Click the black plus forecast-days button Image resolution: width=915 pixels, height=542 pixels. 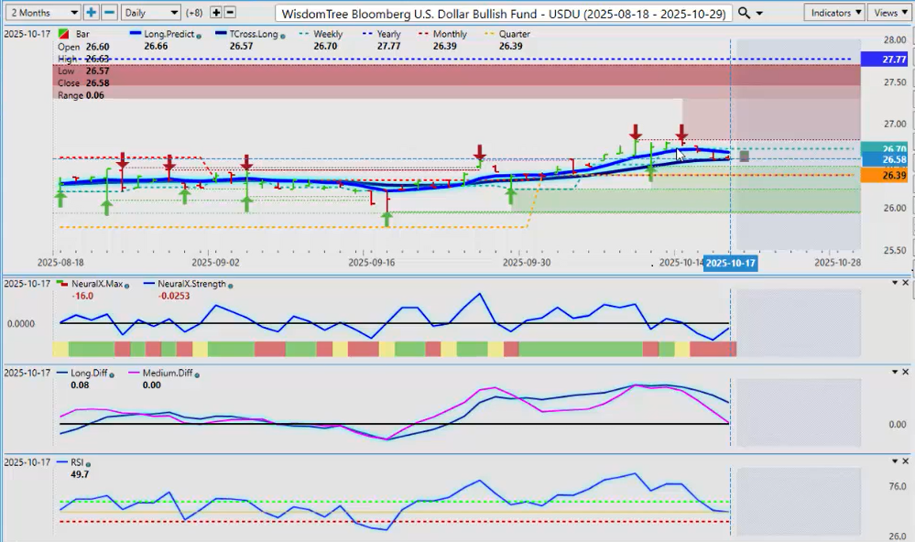tap(216, 13)
